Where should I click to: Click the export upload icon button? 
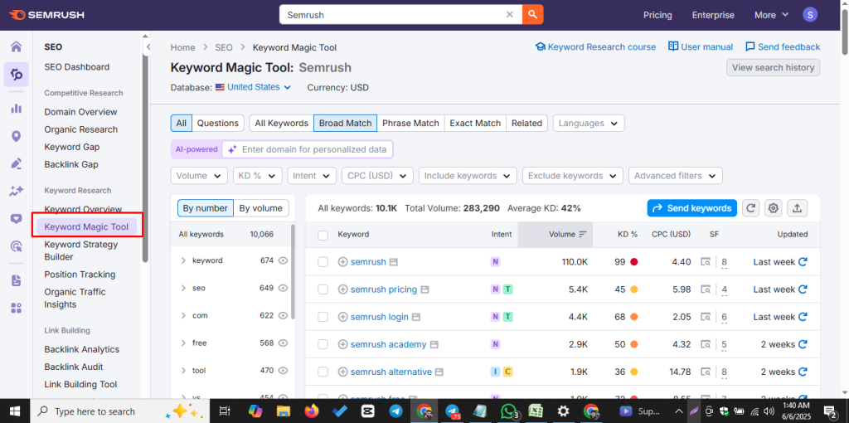tap(797, 208)
